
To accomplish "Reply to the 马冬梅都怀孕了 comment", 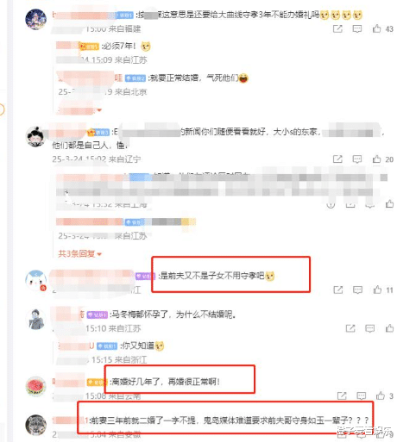I will tap(369, 328).
